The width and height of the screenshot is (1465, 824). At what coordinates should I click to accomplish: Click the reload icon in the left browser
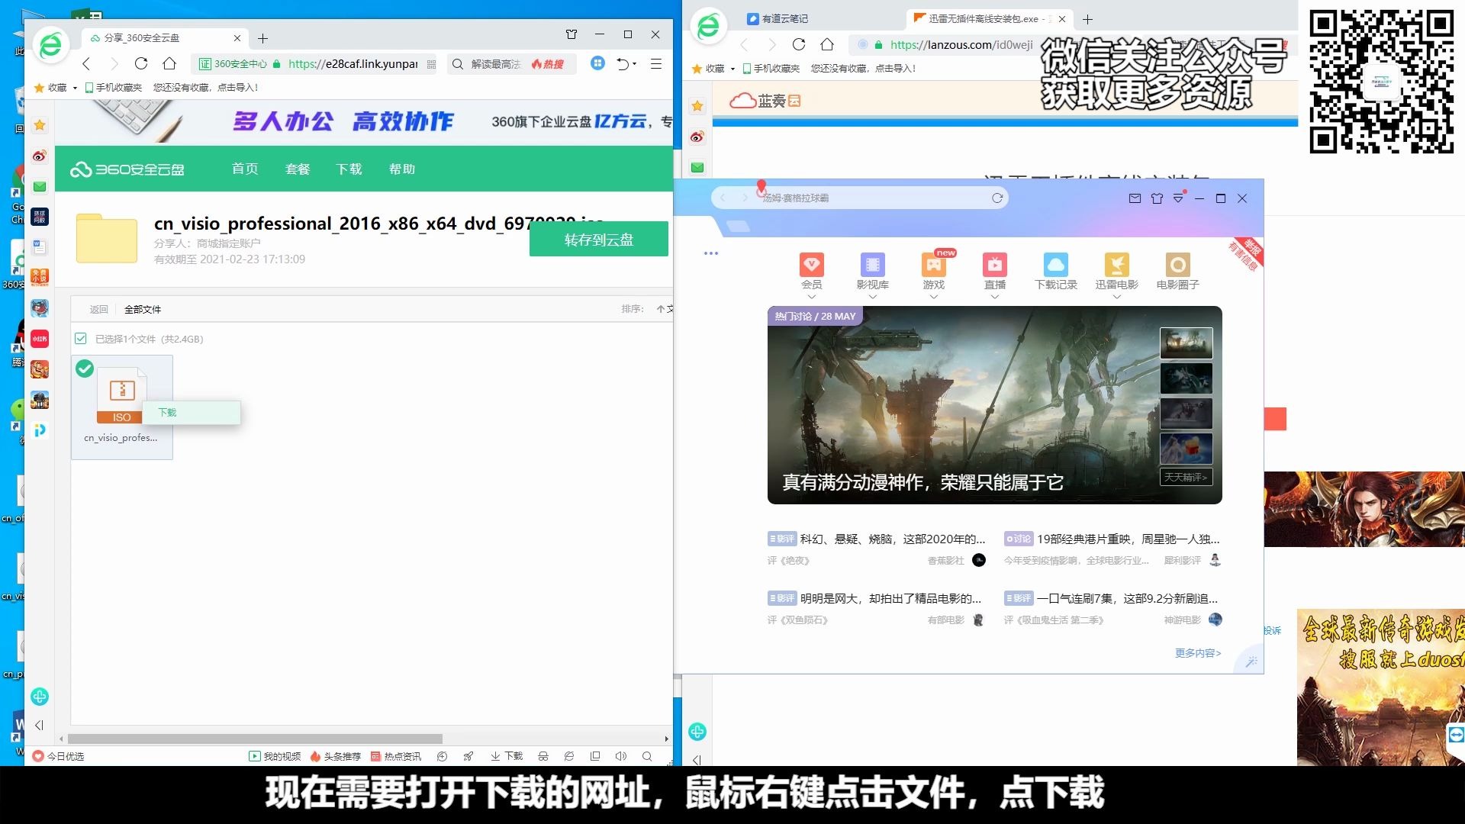pyautogui.click(x=141, y=64)
